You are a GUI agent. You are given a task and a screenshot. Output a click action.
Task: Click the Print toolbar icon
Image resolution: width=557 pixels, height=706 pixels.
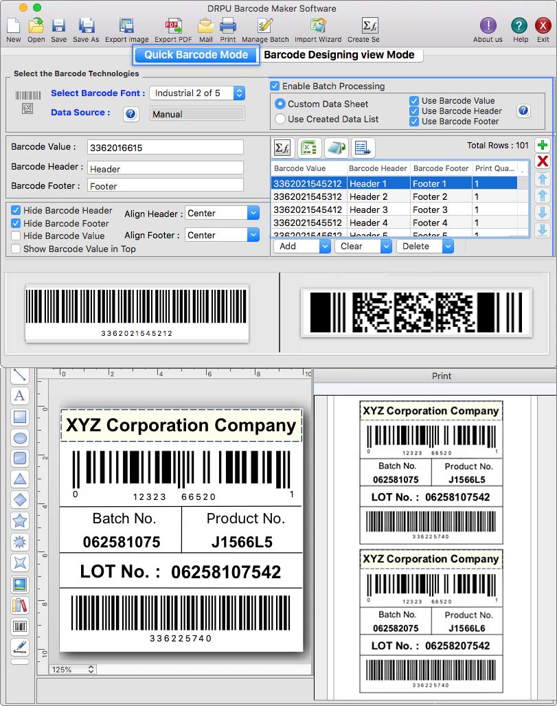(x=228, y=26)
